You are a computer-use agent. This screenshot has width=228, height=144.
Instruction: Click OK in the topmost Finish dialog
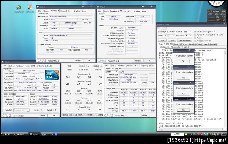(183, 61)
